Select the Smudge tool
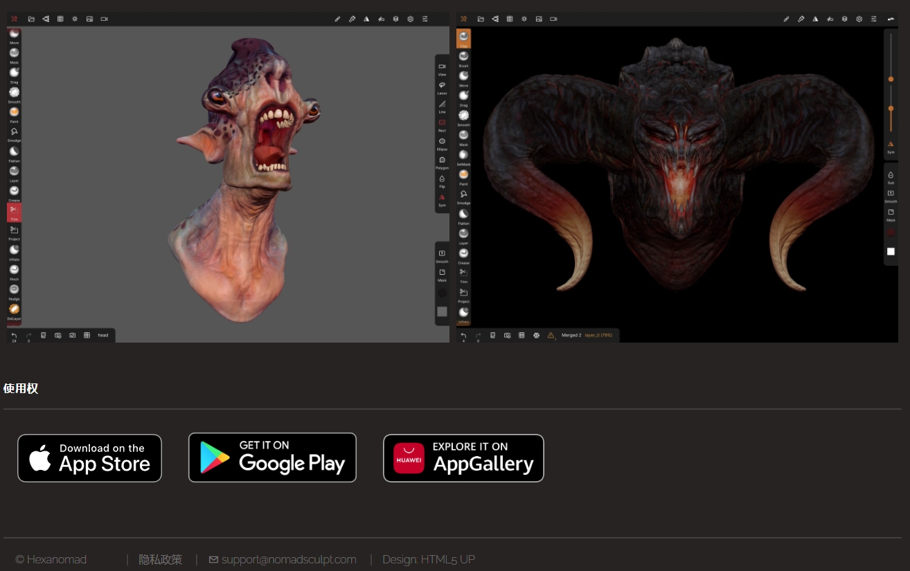910x571 pixels. 14,132
